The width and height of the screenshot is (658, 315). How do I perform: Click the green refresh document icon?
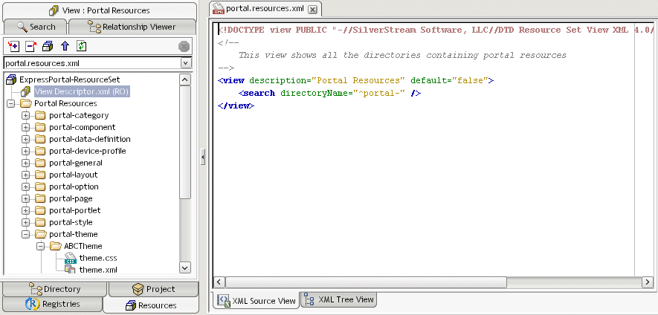click(x=81, y=46)
